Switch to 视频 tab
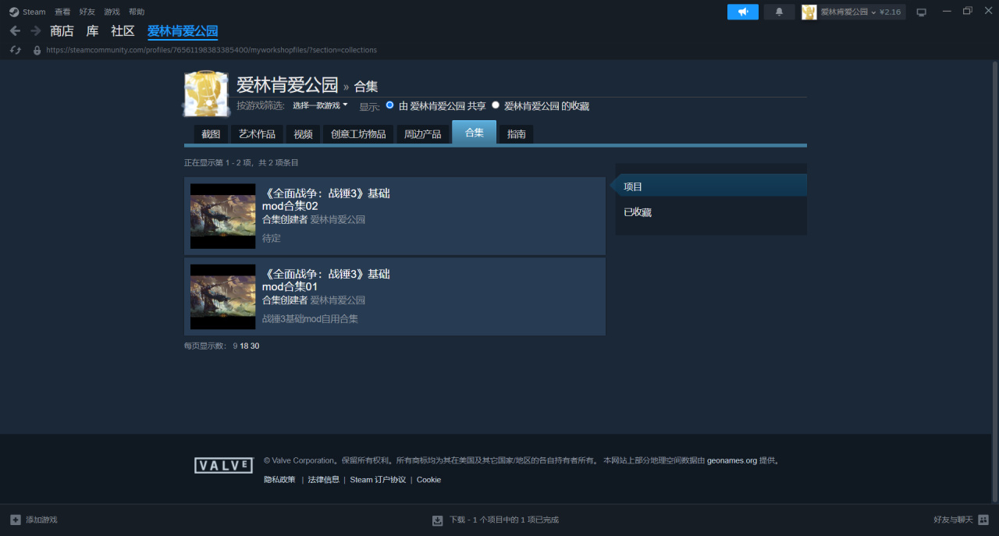 coord(303,134)
